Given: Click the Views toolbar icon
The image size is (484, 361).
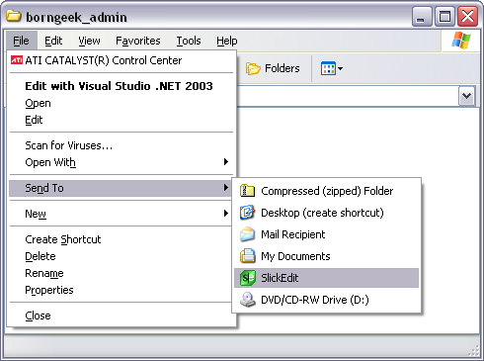Looking at the screenshot, I should pos(328,68).
